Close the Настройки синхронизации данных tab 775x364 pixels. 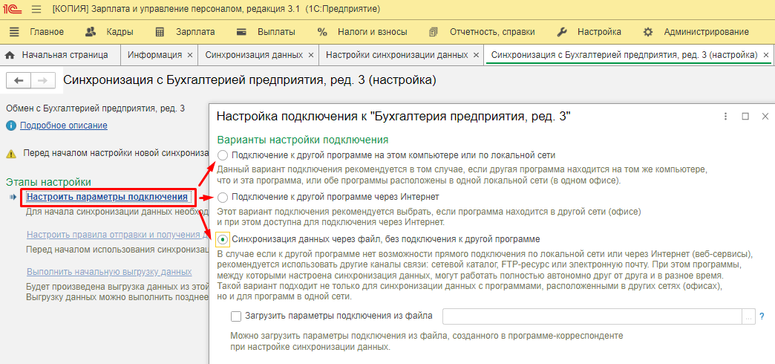[476, 56]
